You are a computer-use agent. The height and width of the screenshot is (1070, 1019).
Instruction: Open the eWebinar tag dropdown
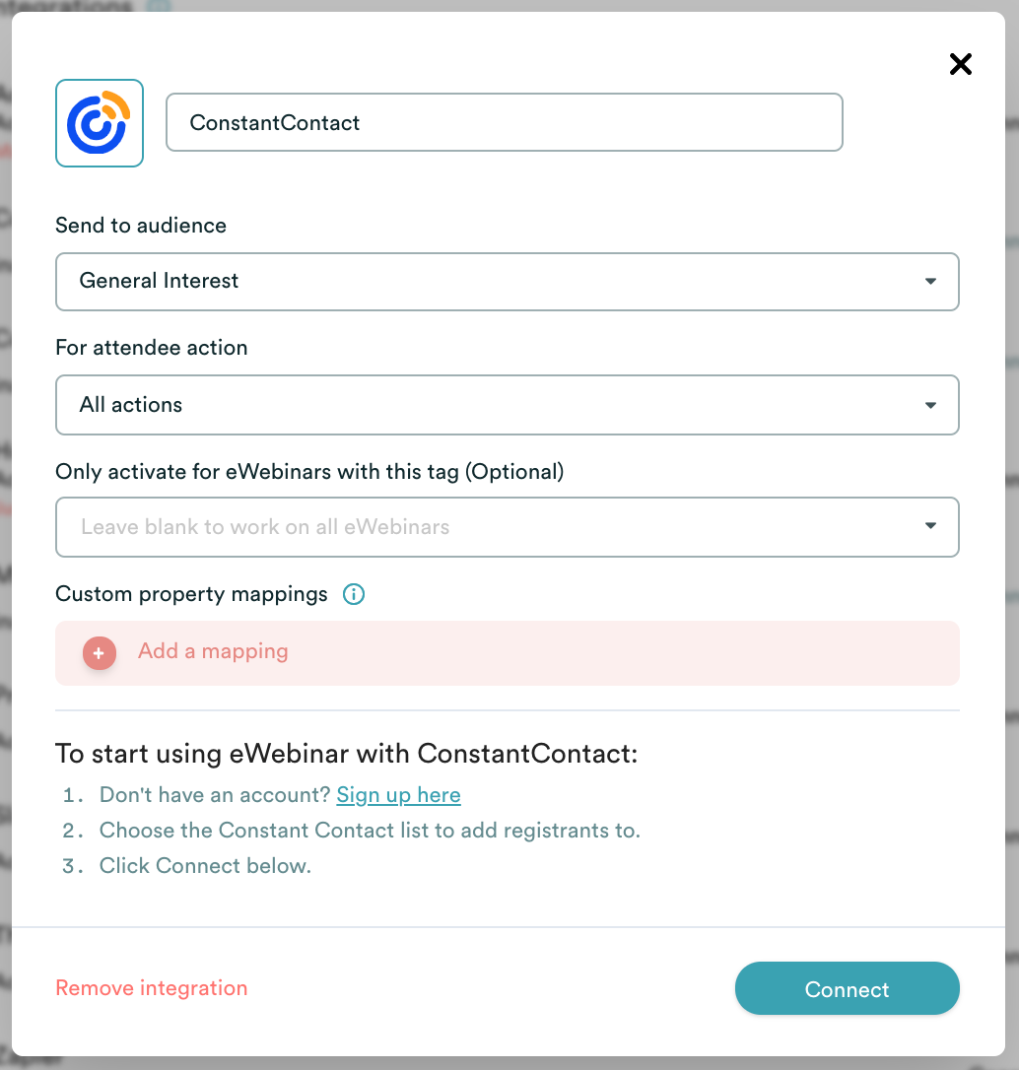[508, 526]
